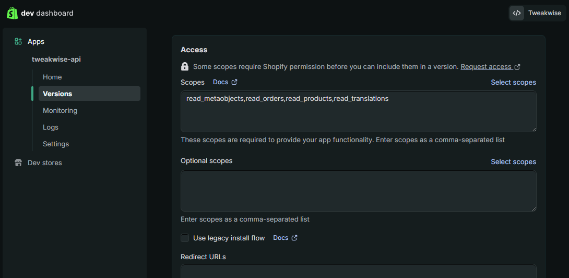Click the dev dashboard title text

(47, 13)
